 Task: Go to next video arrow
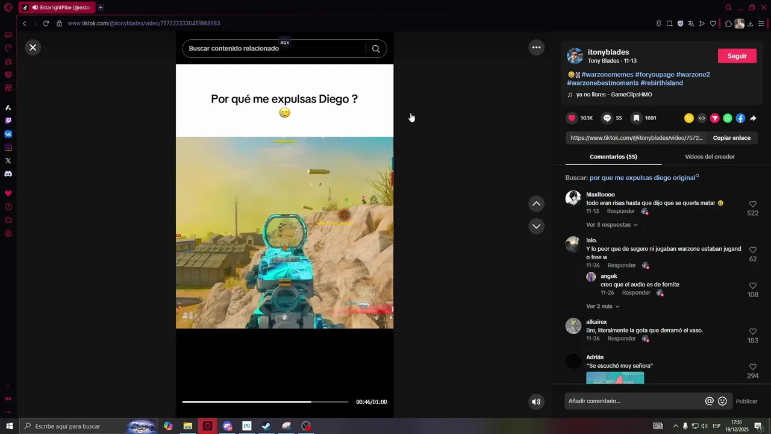[x=536, y=226]
